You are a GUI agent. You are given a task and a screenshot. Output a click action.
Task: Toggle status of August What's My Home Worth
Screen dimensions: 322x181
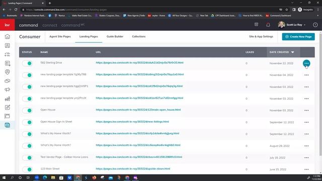[27, 146]
